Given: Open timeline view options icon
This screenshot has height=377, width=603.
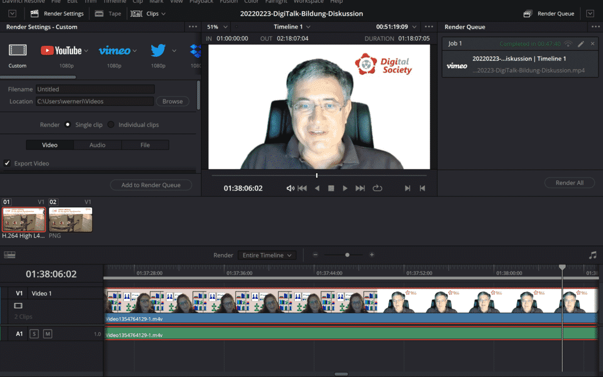Looking at the screenshot, I should [x=9, y=255].
